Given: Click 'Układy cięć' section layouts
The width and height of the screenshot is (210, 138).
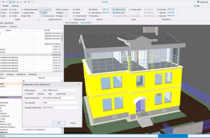Looking at the screenshot, I should [119, 13].
